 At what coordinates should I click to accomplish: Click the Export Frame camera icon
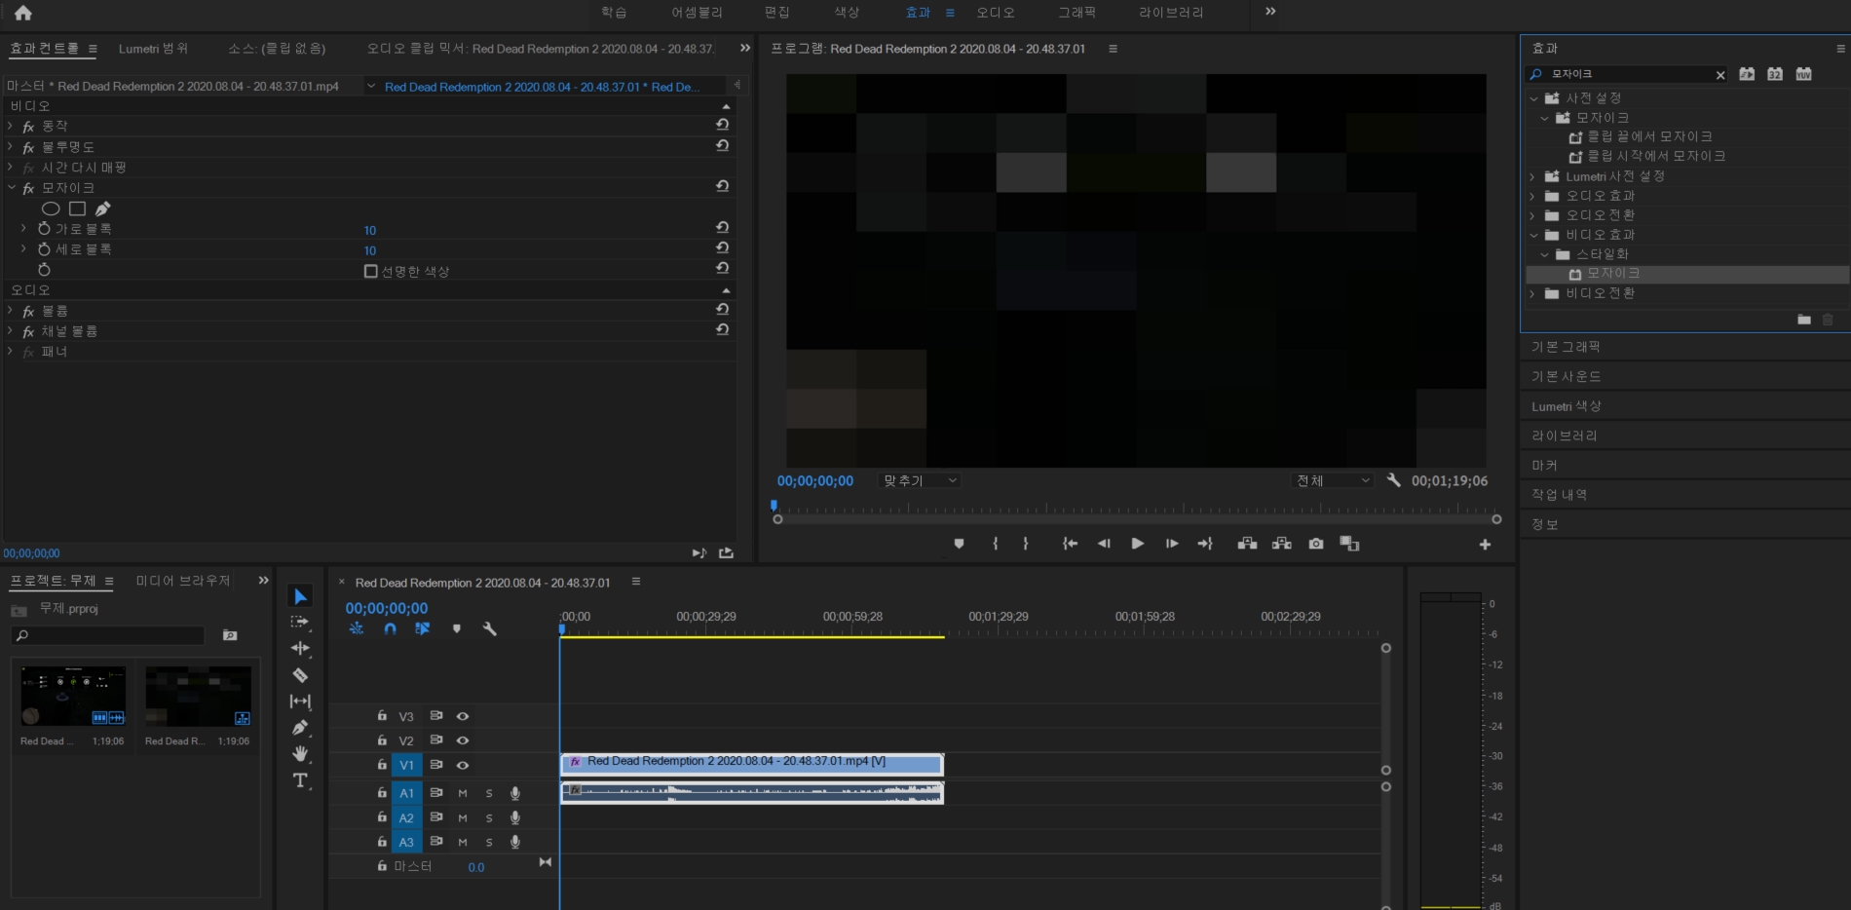1316,544
